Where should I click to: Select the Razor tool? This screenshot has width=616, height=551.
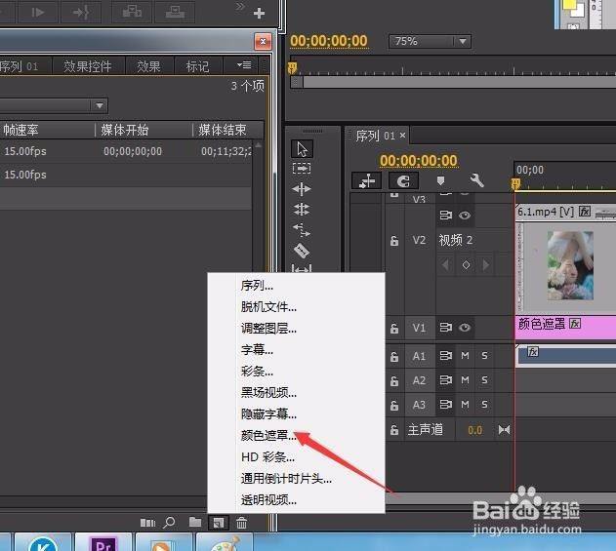(x=302, y=251)
